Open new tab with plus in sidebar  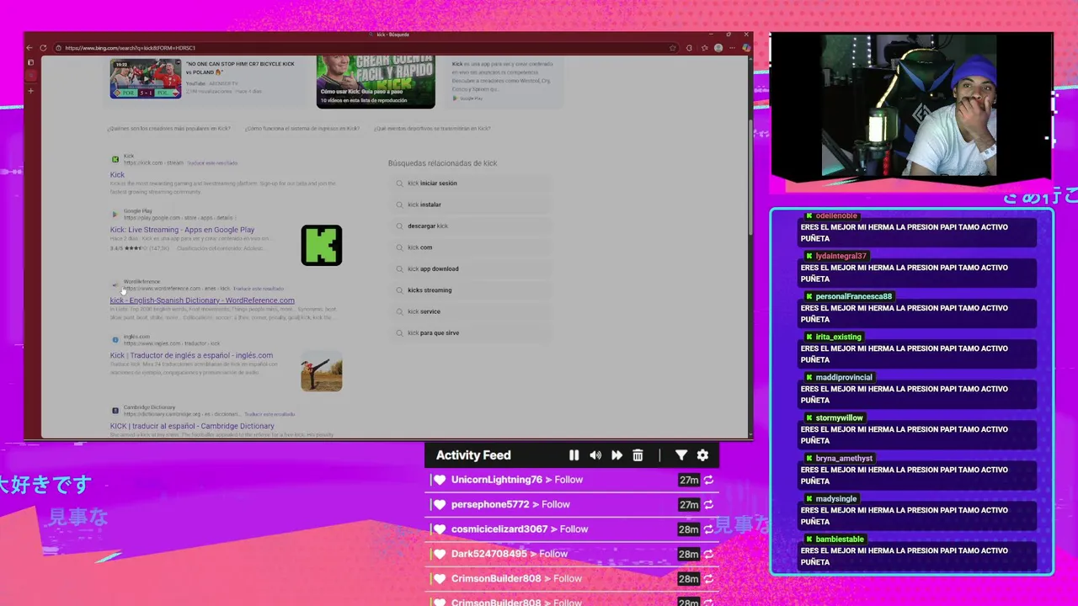pyautogui.click(x=31, y=91)
